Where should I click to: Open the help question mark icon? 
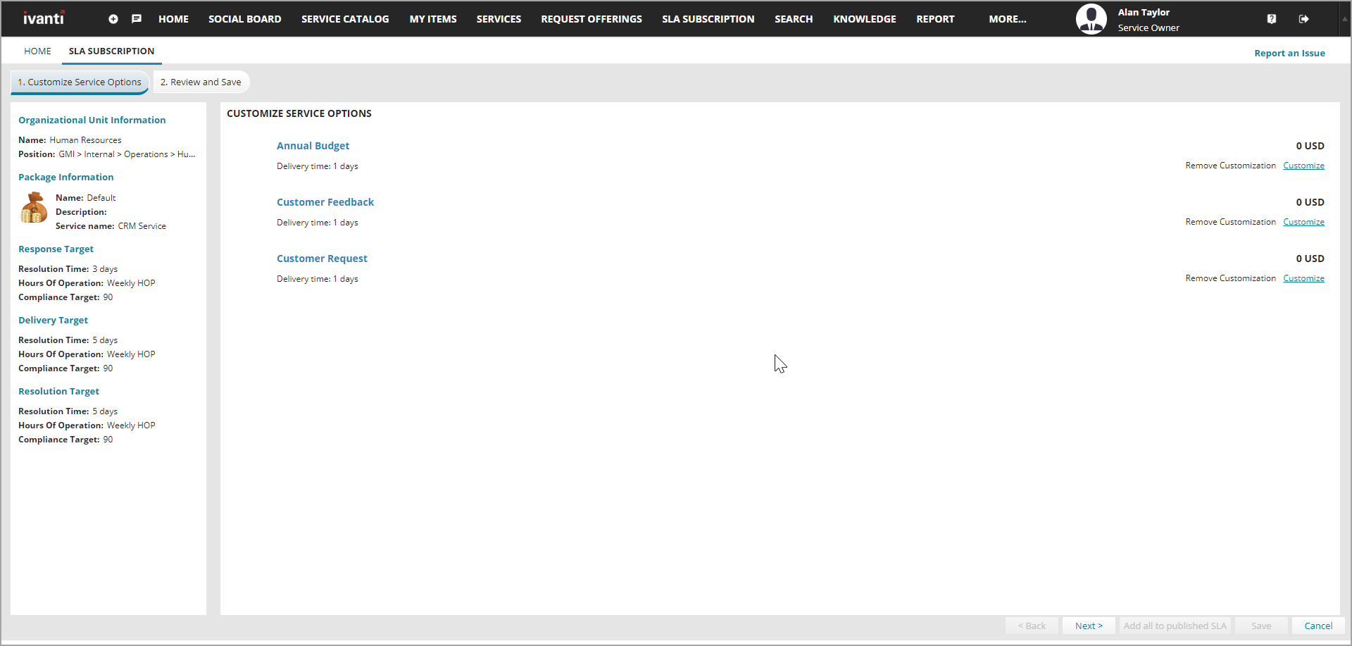coord(1271,19)
